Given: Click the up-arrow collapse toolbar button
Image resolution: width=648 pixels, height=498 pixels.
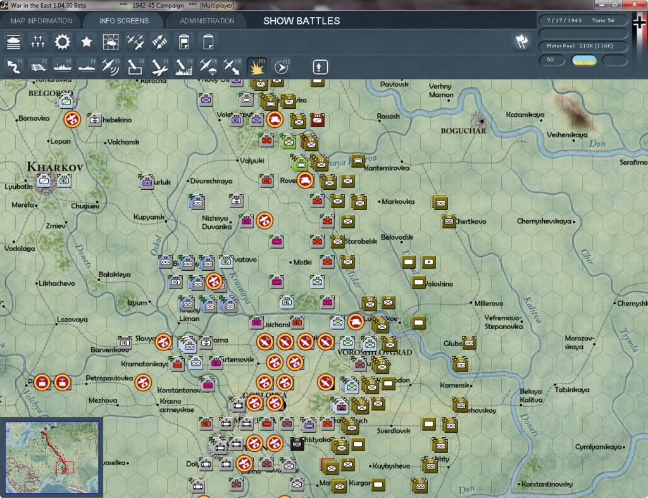Looking at the screenshot, I should [x=320, y=67].
